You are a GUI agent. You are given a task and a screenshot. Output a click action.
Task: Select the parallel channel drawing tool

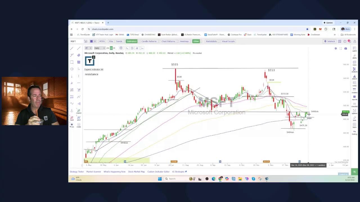point(79,55)
